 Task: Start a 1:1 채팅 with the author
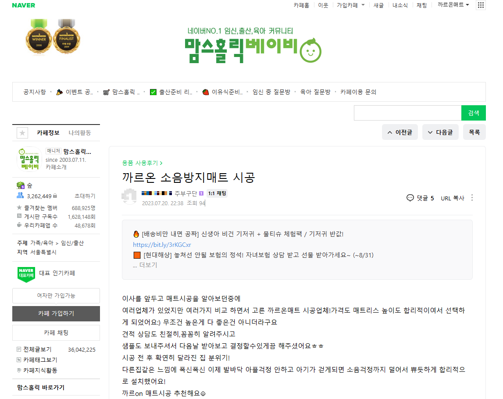pos(217,193)
